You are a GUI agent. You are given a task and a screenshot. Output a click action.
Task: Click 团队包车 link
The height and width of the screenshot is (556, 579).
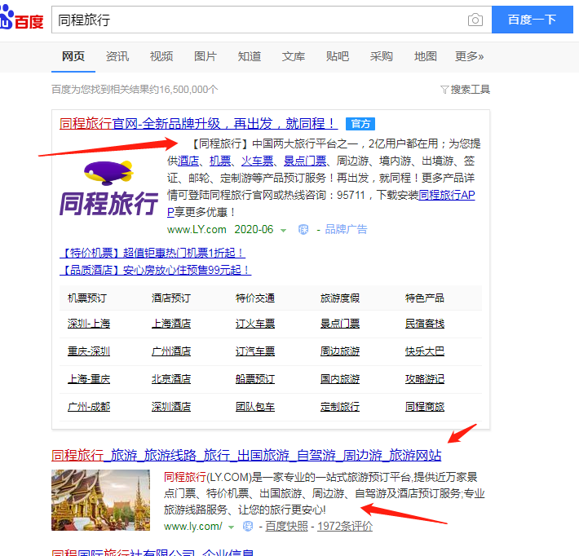click(x=255, y=407)
